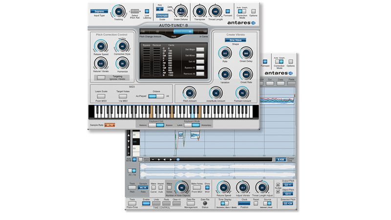The image size is (391, 220).
Task: Click the Number of Note Objects knob
Action: coord(181,188)
